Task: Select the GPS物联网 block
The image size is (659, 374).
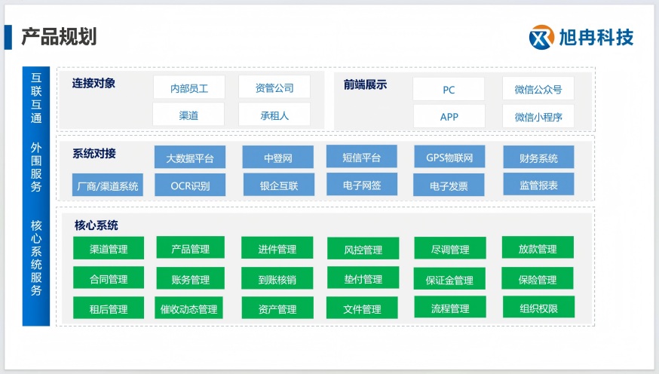Action: [x=449, y=158]
